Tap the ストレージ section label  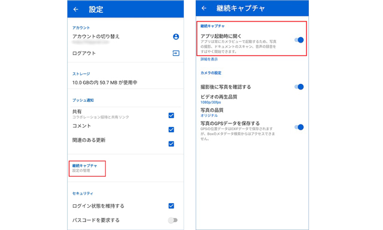coord(81,74)
